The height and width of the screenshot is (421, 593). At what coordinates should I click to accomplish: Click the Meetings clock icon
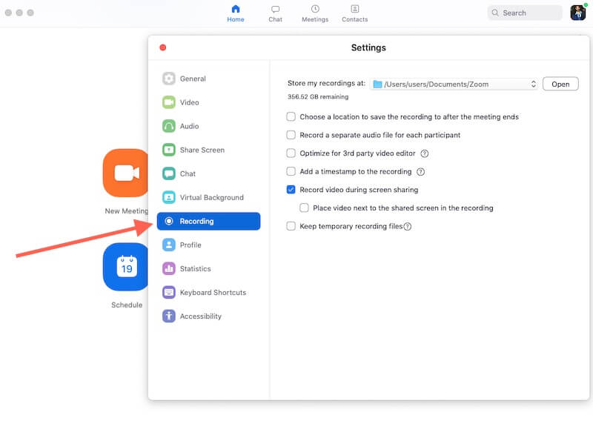point(315,9)
